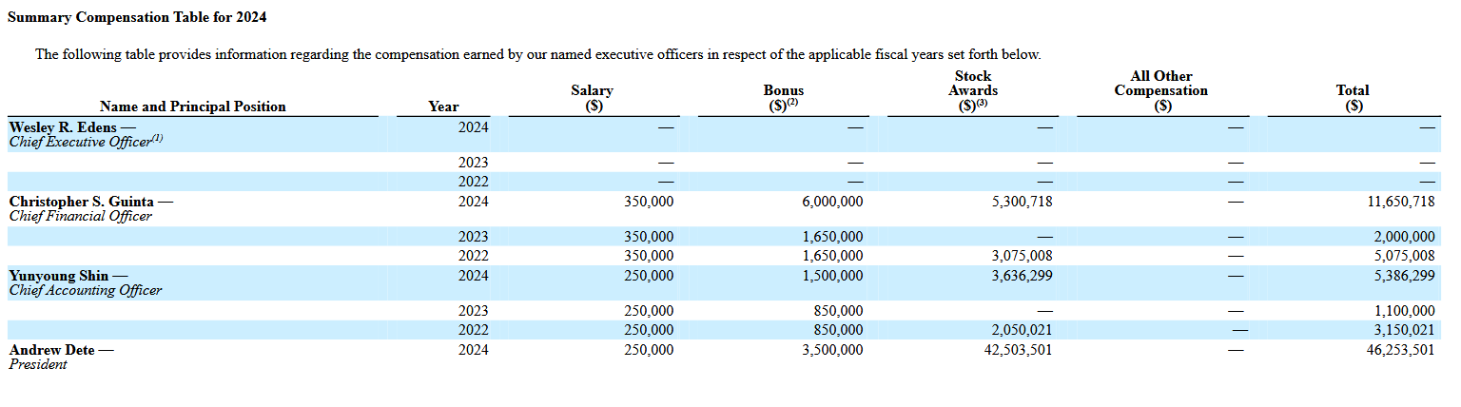Select the name Christopher S. Guinta
Viewport: 1461px width, 407px height.
[82, 202]
